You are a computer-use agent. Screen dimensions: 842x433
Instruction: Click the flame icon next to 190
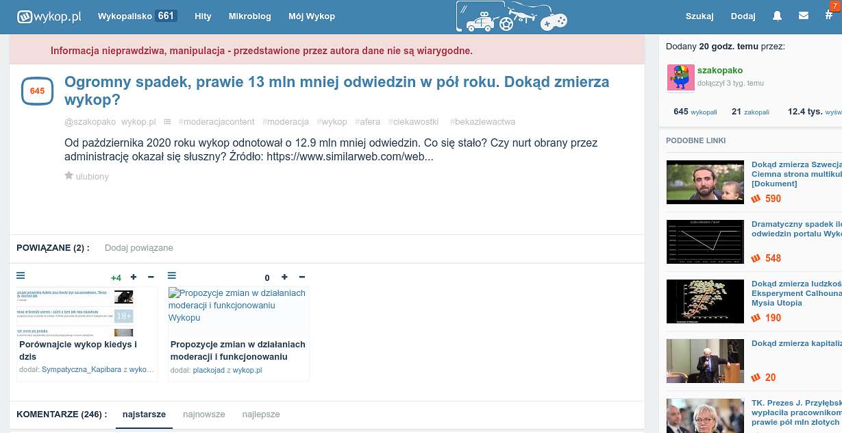(x=756, y=318)
